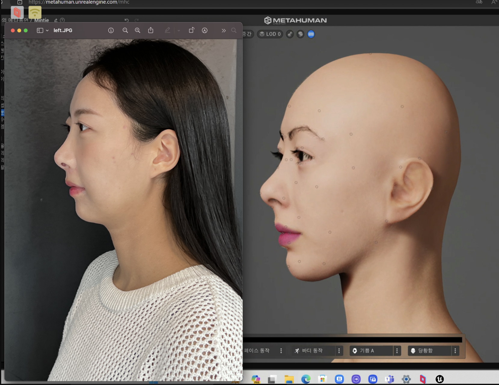
Task: Undo the last MetaHuman edit
Action: (x=127, y=20)
